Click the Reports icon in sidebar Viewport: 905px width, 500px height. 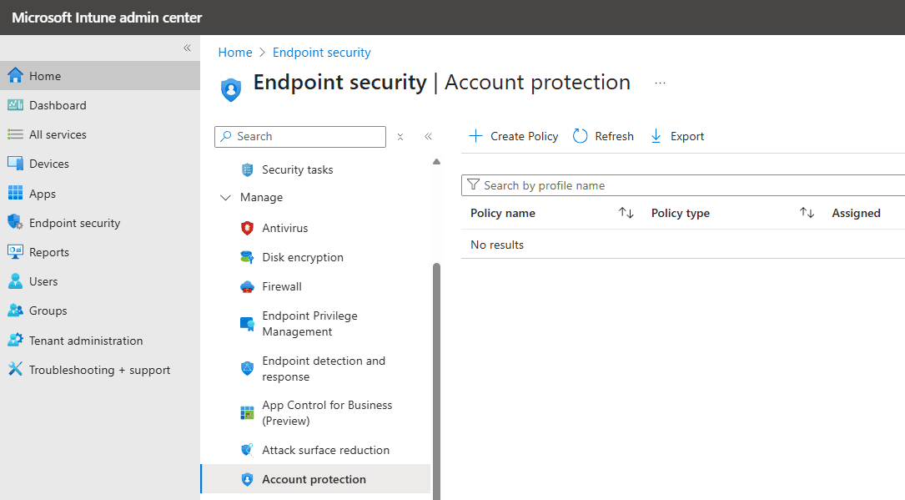[16, 252]
